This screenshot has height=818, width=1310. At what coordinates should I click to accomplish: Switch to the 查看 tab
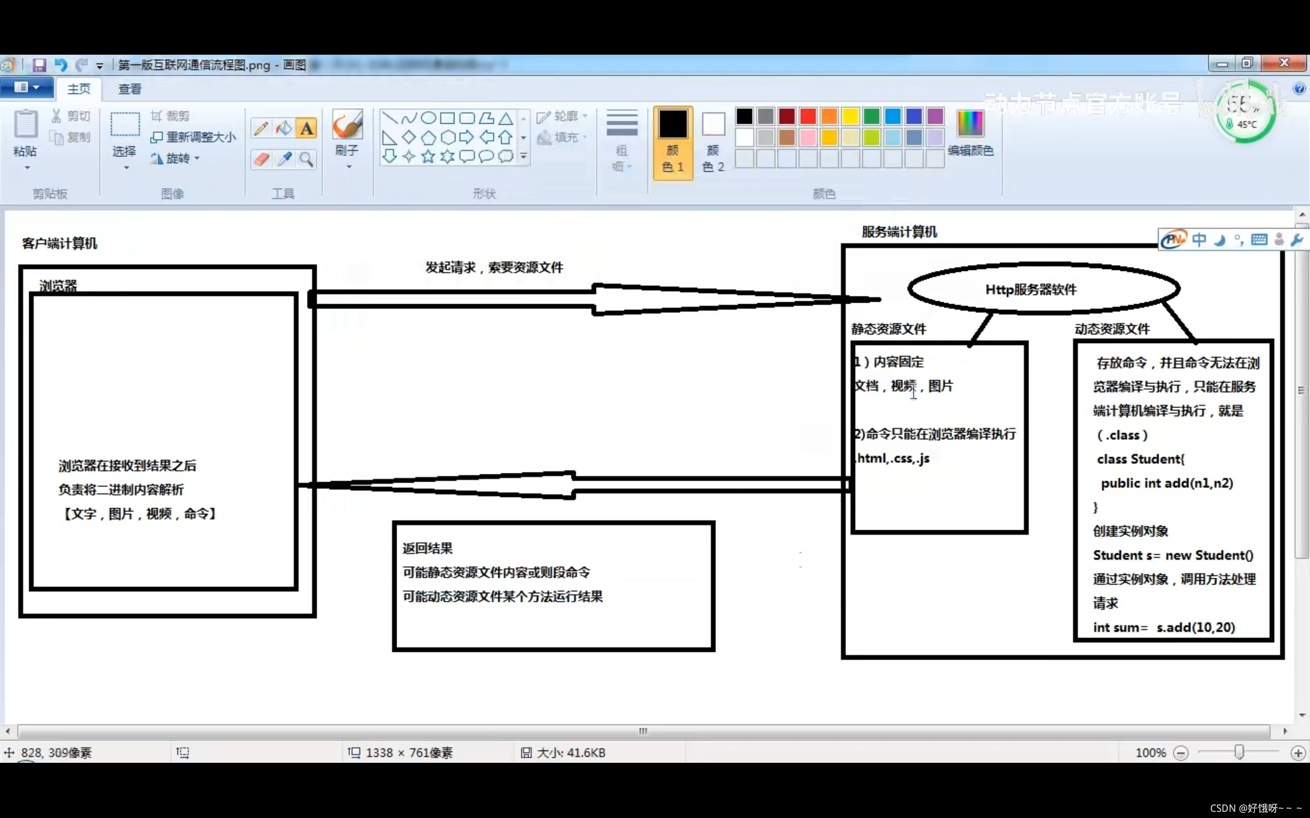[x=129, y=88]
